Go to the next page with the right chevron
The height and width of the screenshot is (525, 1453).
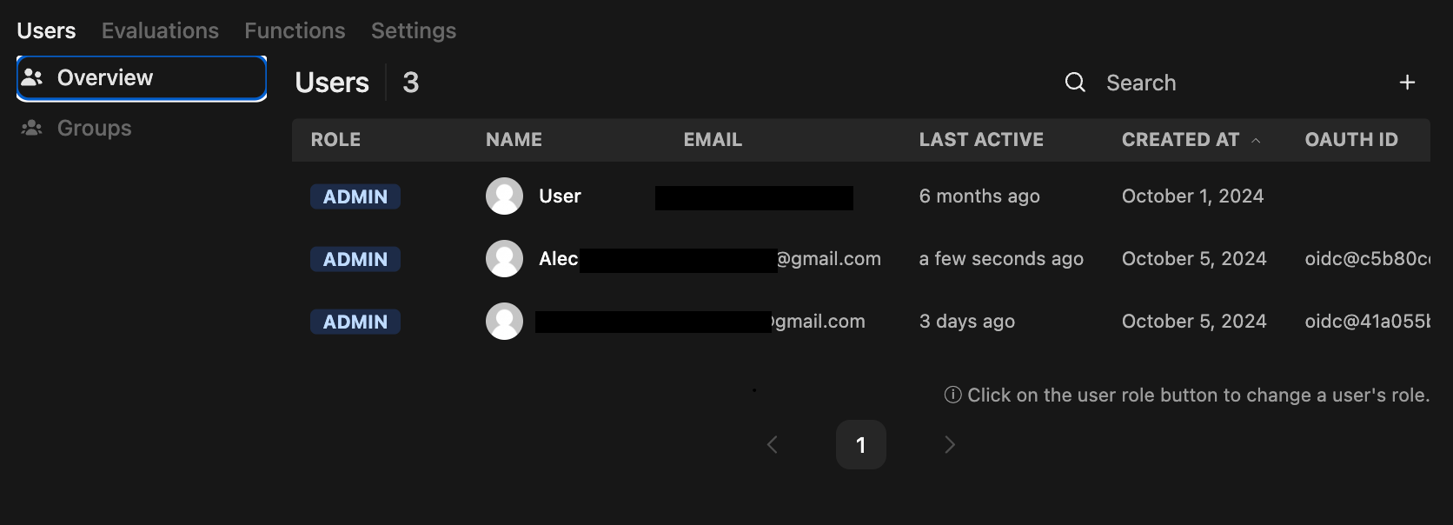tap(950, 445)
